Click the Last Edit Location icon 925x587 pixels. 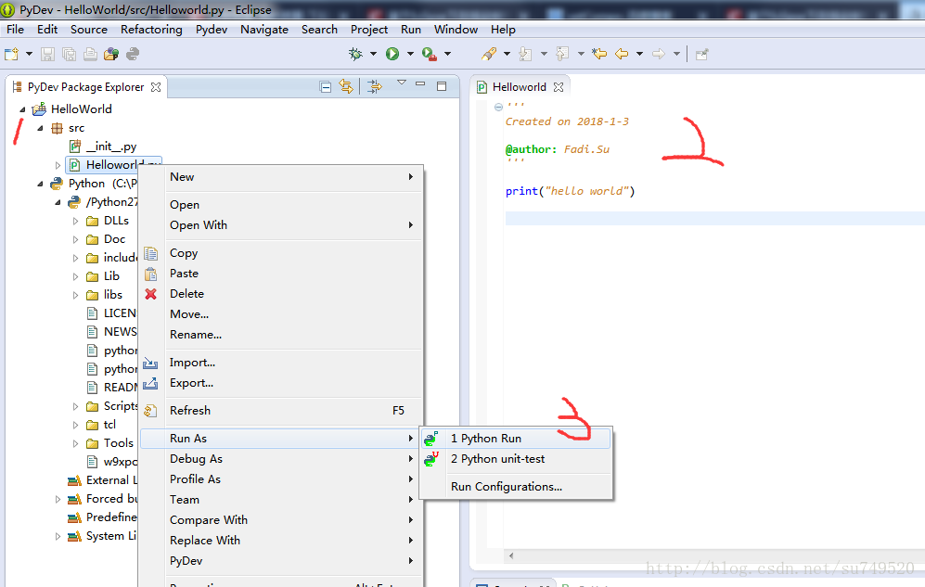click(x=600, y=54)
